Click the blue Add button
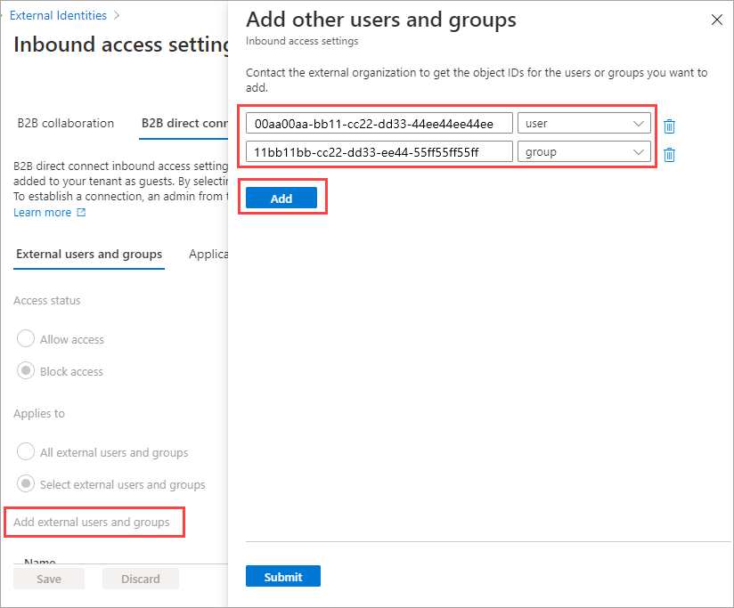Image resolution: width=734 pixels, height=608 pixels. click(281, 199)
